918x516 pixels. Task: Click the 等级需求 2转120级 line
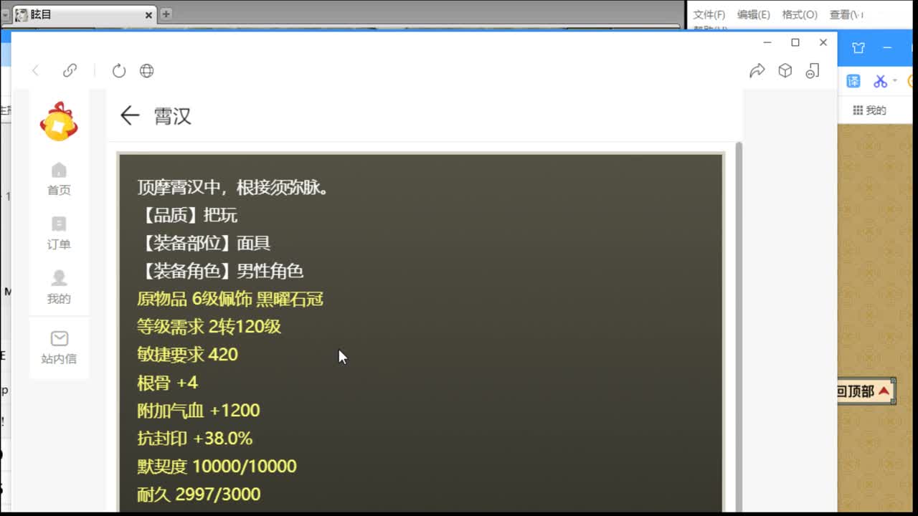(209, 328)
